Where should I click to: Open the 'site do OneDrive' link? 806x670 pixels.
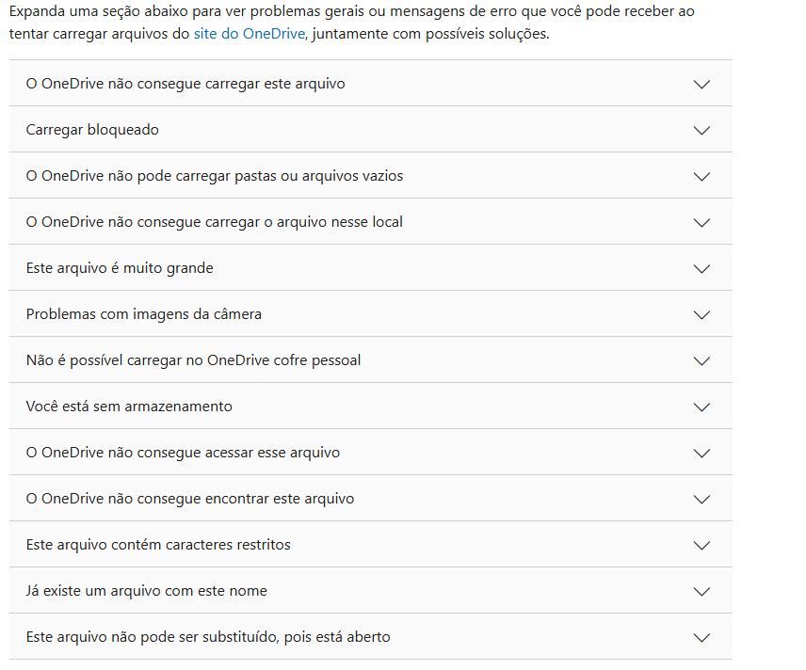[x=250, y=34]
